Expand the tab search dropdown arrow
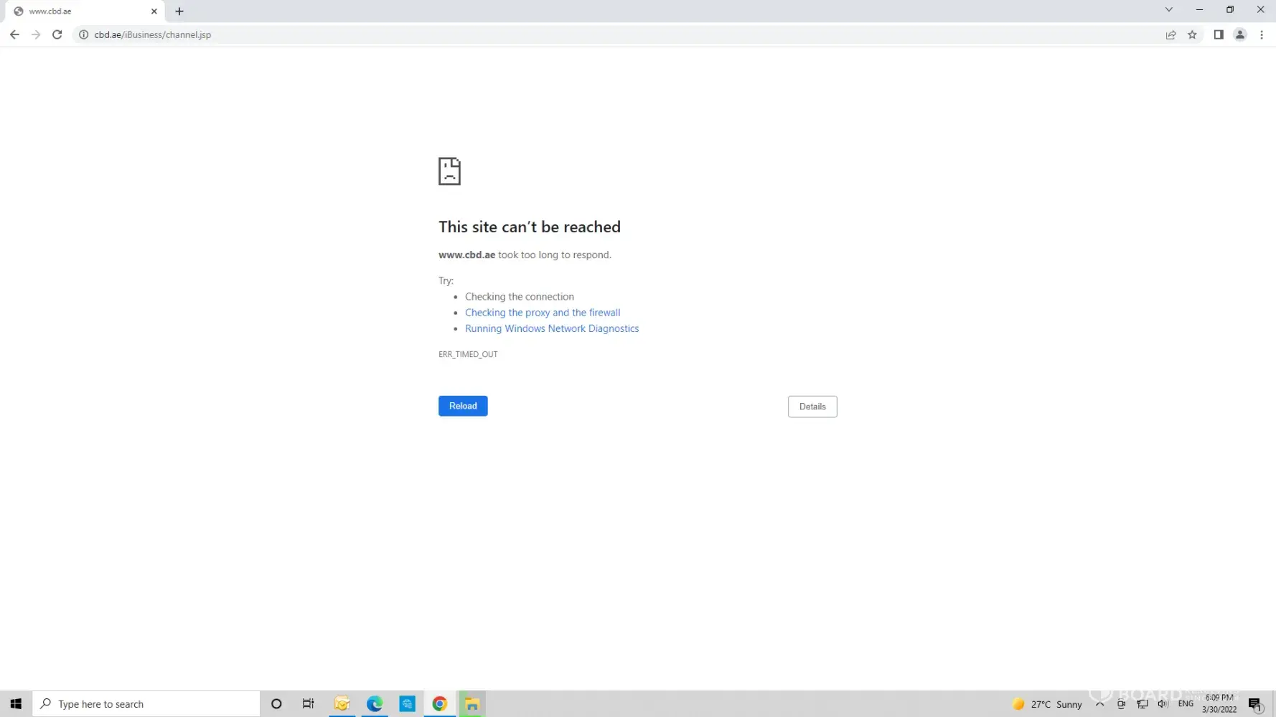The image size is (1276, 717). click(1168, 10)
